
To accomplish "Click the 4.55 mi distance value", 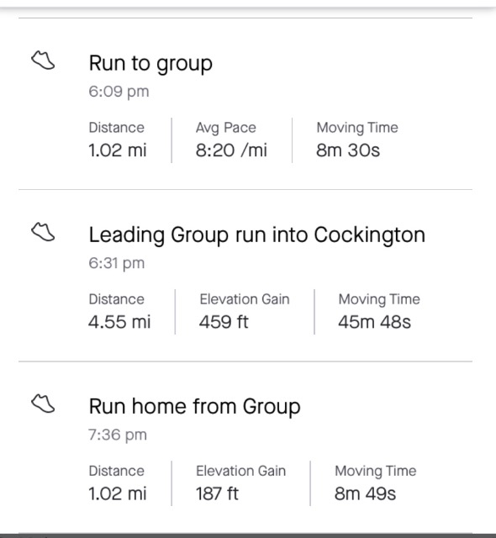I will (119, 322).
